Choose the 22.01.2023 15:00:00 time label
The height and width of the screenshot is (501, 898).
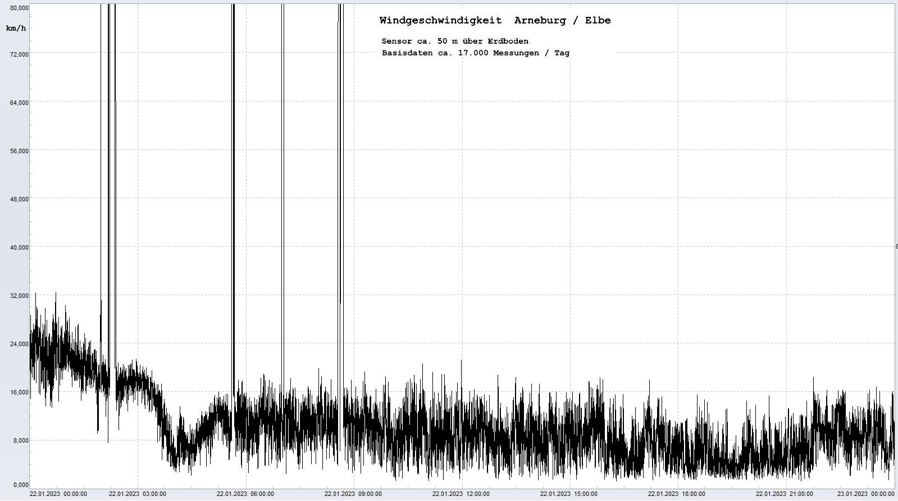click(x=569, y=494)
